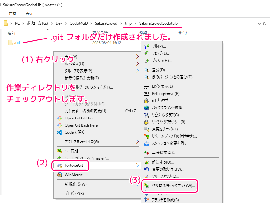Viewport: 270px width, 203px height.
Task: Click the Push (プッシュ) icon
Action: [147, 61]
